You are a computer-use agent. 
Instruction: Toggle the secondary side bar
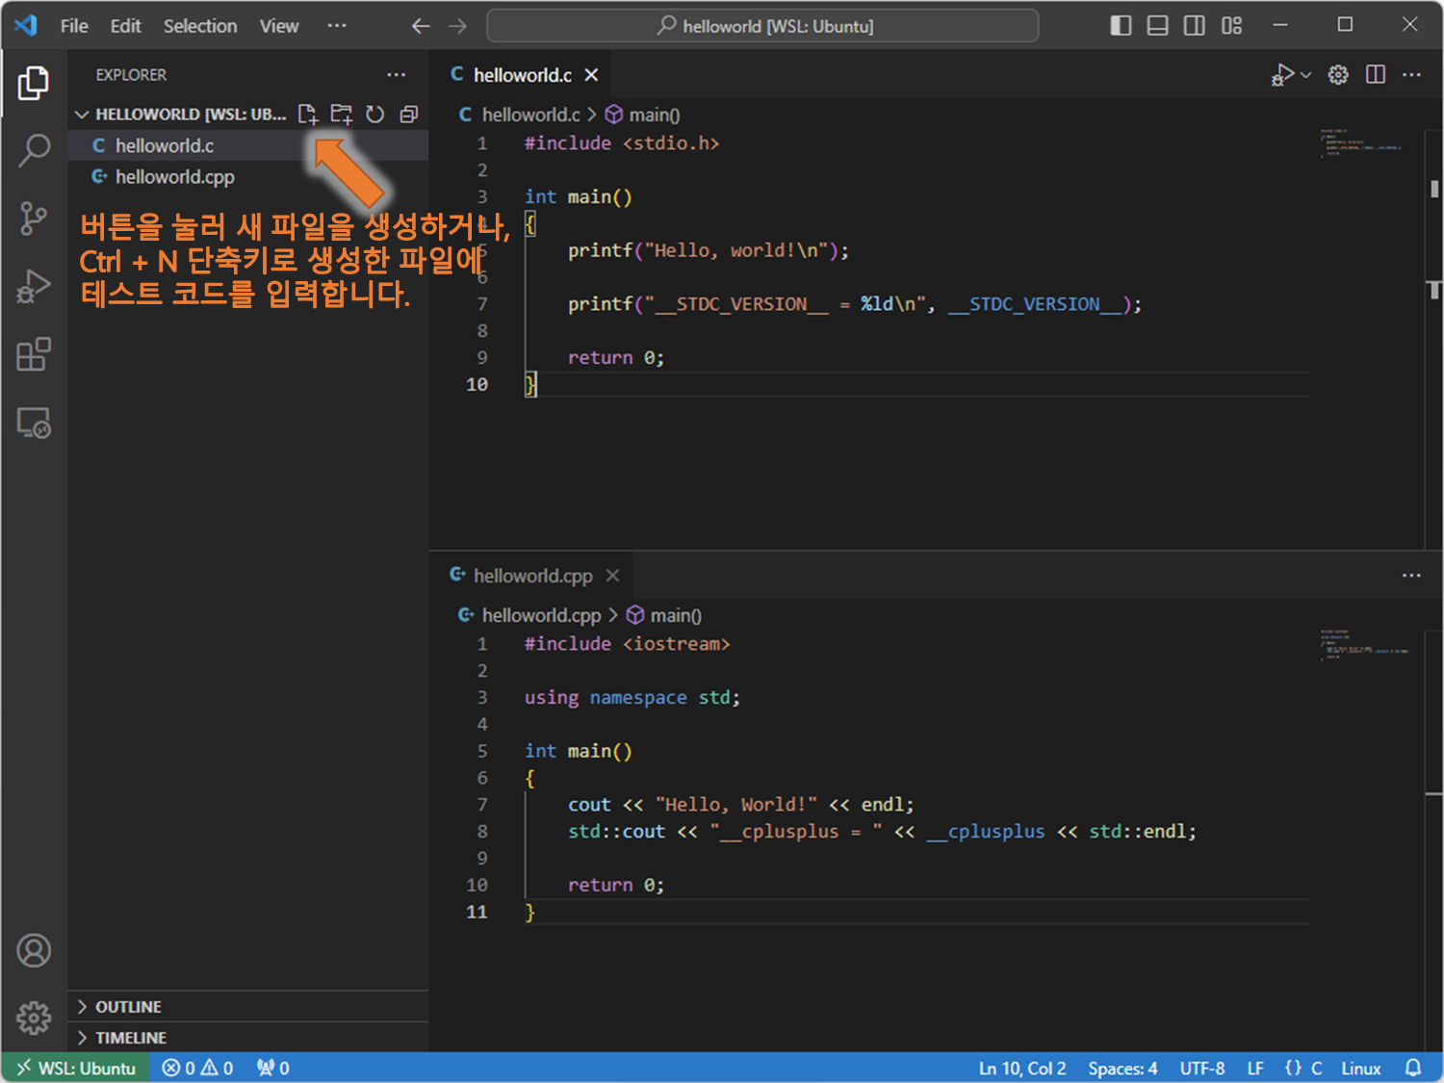[1195, 26]
